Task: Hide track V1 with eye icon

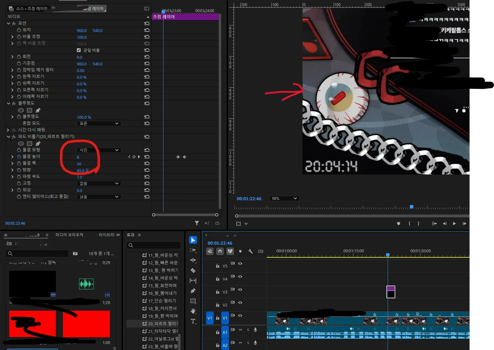Action: pos(240,315)
